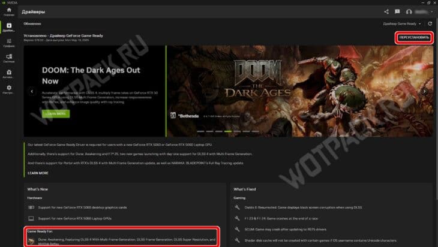Image resolution: width=438 pixels, height=247 pixels.
Task: Click the refresh drivers icon
Action: (x=430, y=24)
